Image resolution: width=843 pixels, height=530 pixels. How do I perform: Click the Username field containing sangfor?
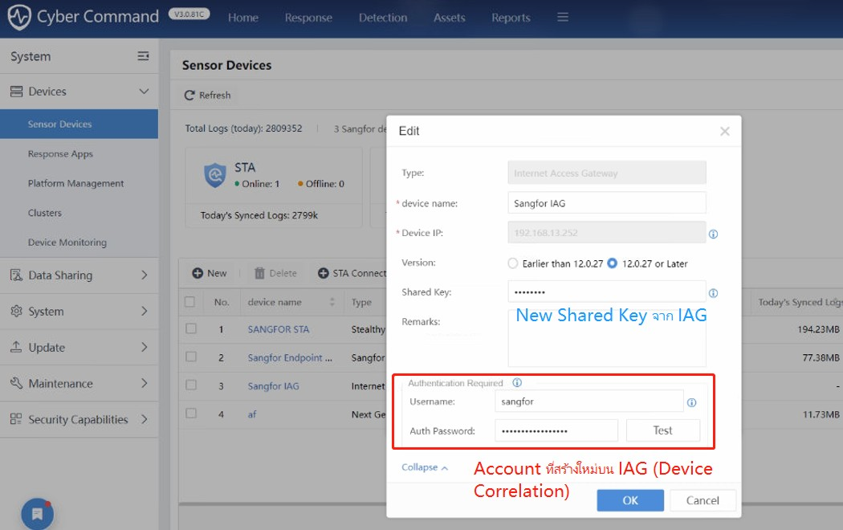pyautogui.click(x=588, y=402)
